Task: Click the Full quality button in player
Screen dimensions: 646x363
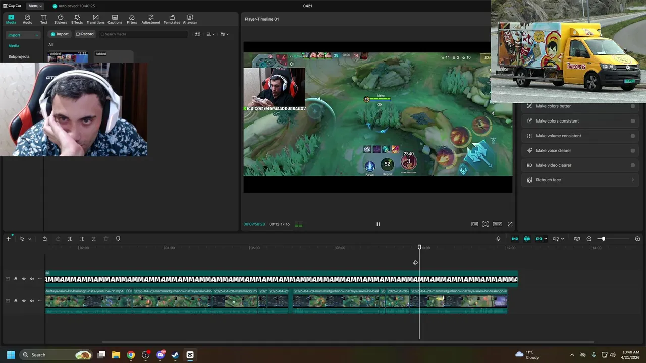Action: point(475,224)
